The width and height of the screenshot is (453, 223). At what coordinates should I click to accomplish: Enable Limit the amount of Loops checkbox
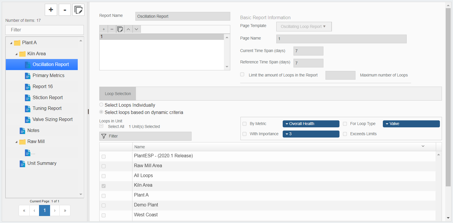coord(242,74)
